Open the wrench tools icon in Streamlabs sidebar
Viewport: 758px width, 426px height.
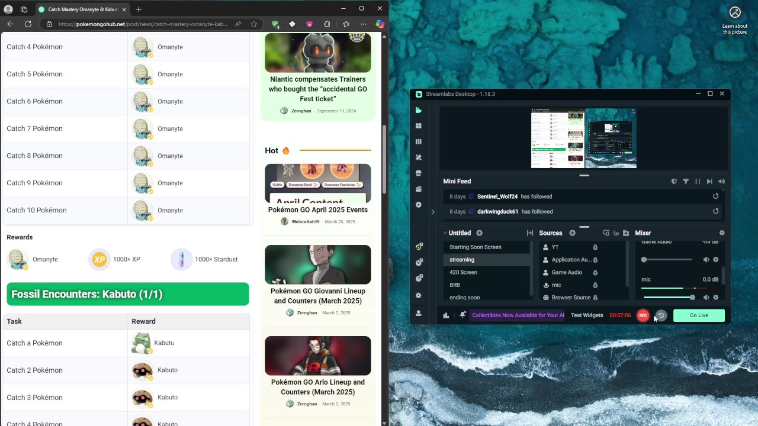(419, 157)
